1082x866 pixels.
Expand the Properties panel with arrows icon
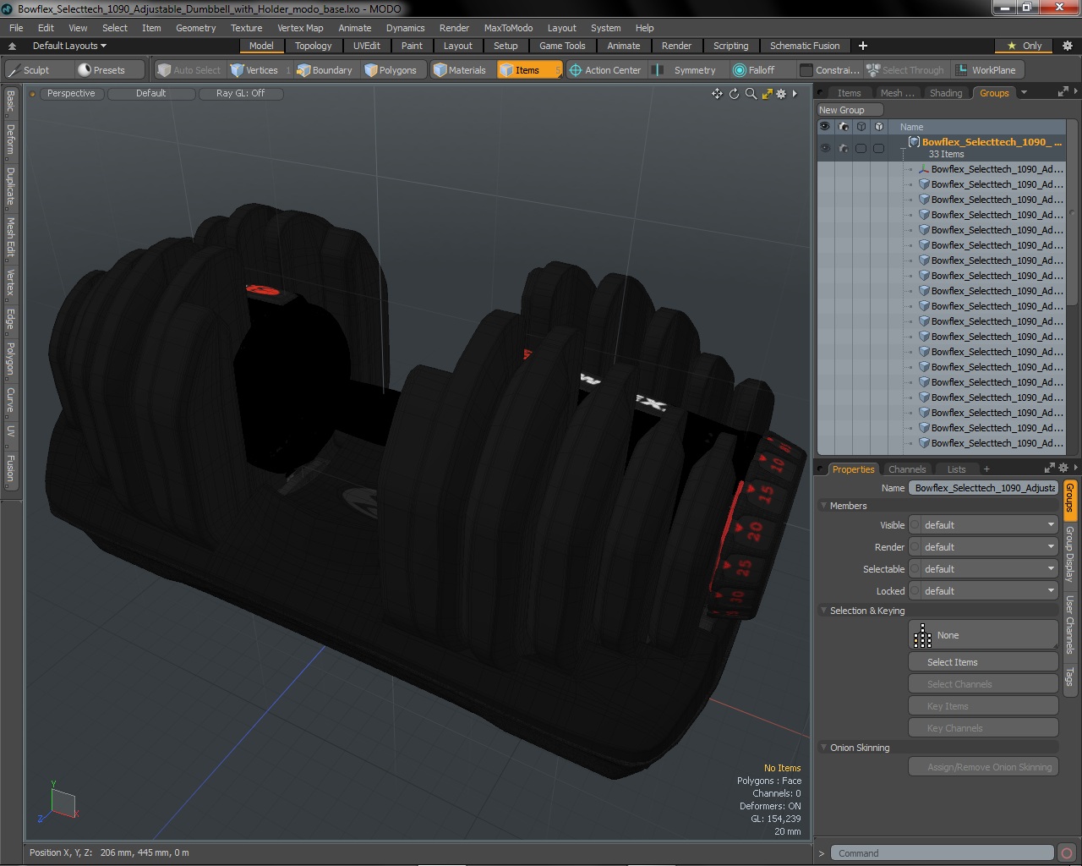click(1049, 468)
